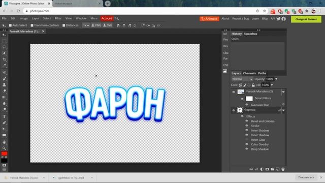Select the Type tool
This screenshot has width=325, height=183.
(4, 116)
